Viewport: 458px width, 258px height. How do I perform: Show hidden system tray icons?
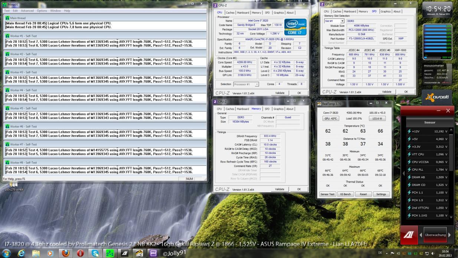386,253
